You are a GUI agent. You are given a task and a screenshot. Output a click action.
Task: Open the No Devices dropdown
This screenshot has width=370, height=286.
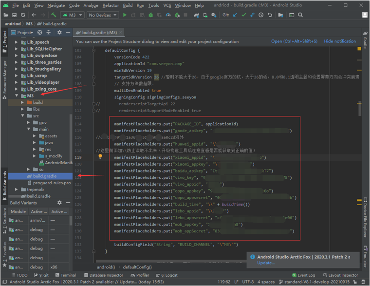click(102, 15)
